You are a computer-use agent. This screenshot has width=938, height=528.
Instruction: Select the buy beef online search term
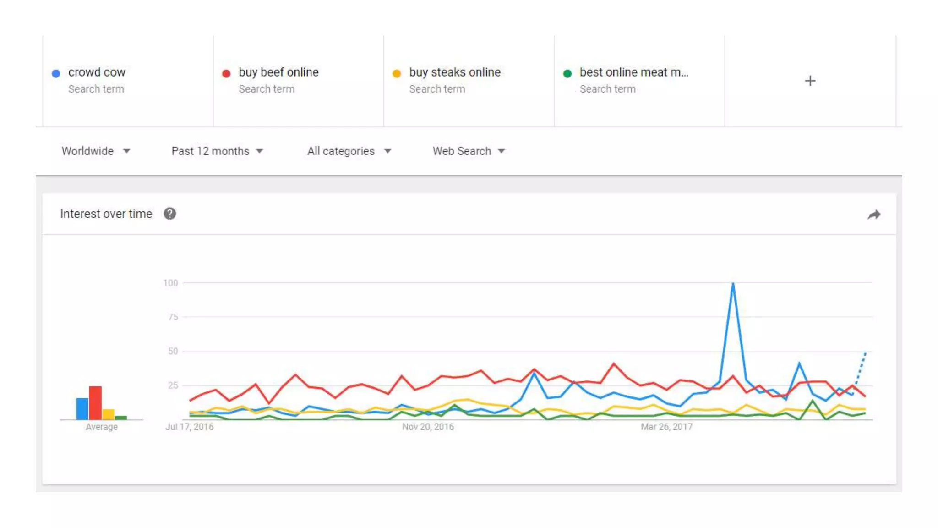coord(278,72)
